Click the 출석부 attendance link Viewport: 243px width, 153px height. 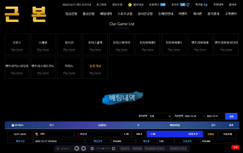[233, 4]
